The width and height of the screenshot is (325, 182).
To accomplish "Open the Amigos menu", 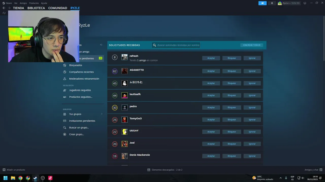I will click(23, 3).
